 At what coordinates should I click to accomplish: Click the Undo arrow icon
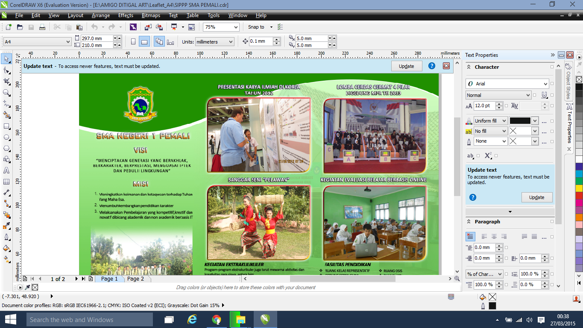tap(94, 27)
